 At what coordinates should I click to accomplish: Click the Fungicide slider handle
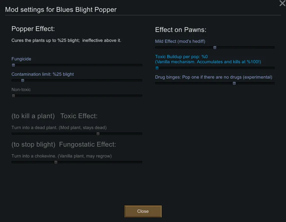[x=13, y=65]
